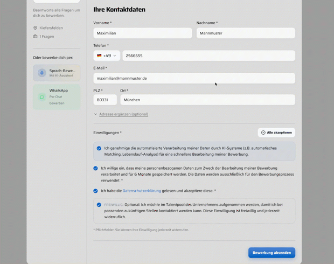Image resolution: width=334 pixels, height=264 pixels.
Task: Click the Einwilligungen section label
Action: coord(107,133)
